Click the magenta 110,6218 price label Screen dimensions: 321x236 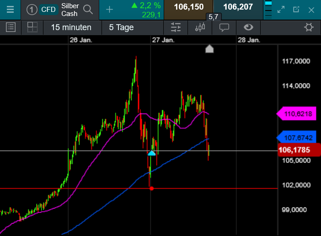tap(296, 114)
